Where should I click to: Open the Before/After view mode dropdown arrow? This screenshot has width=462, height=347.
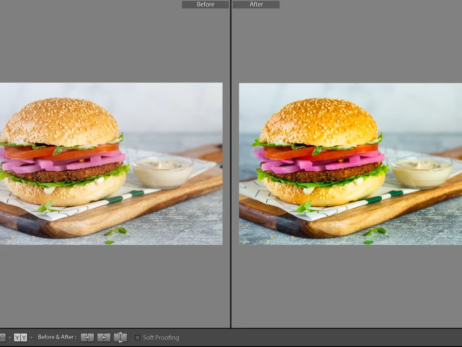point(30,337)
